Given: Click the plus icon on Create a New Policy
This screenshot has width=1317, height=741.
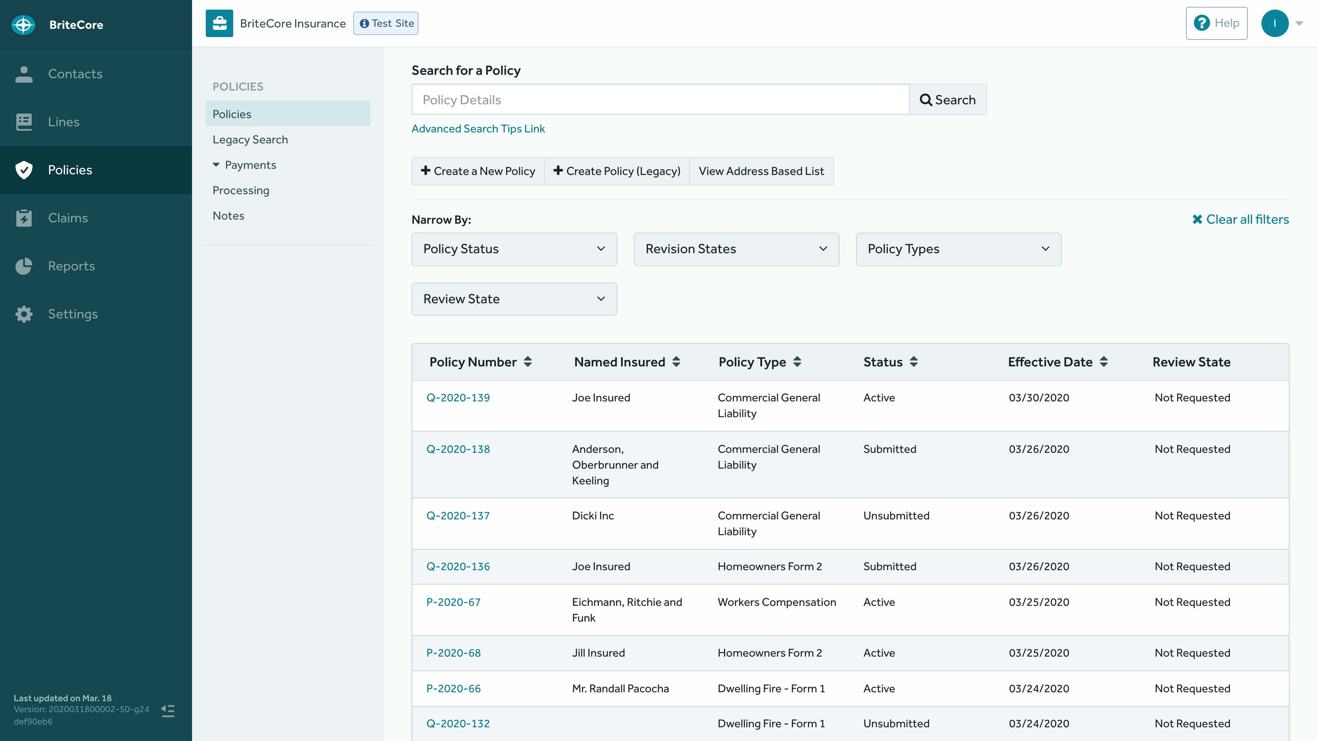Looking at the screenshot, I should (x=425, y=170).
